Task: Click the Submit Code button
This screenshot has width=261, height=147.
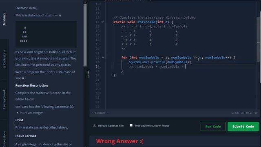Action: point(243,127)
